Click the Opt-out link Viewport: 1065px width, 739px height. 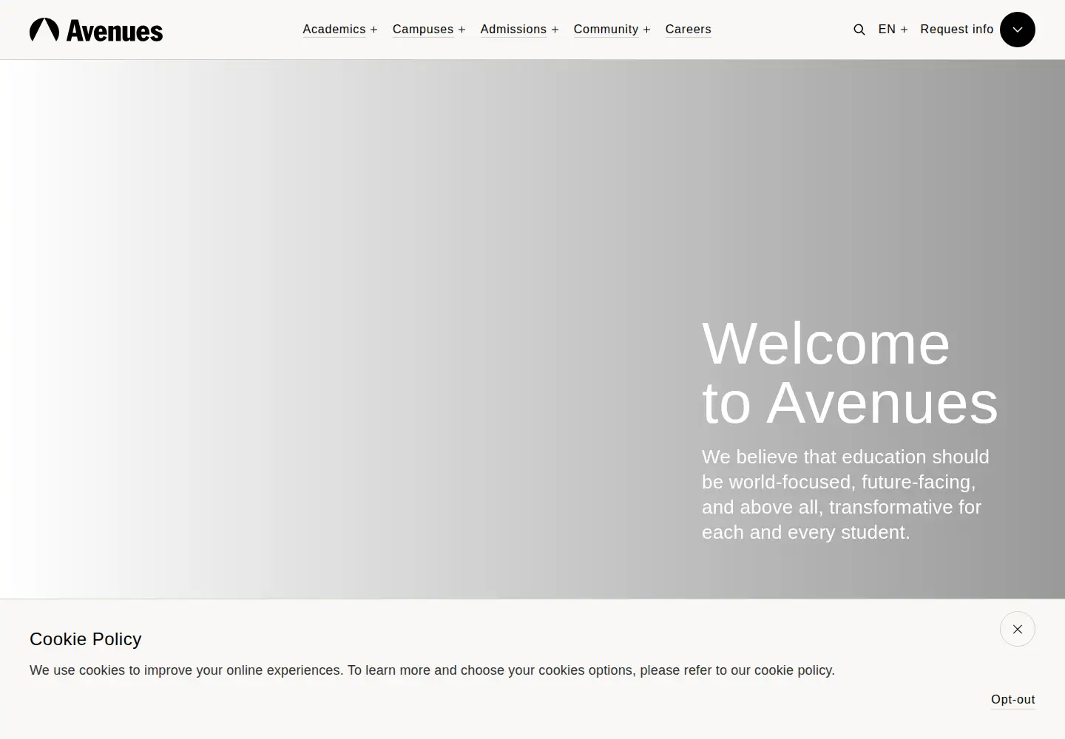pyautogui.click(x=1012, y=700)
